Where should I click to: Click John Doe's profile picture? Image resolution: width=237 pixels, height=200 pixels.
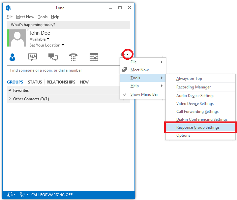pyautogui.click(x=17, y=38)
